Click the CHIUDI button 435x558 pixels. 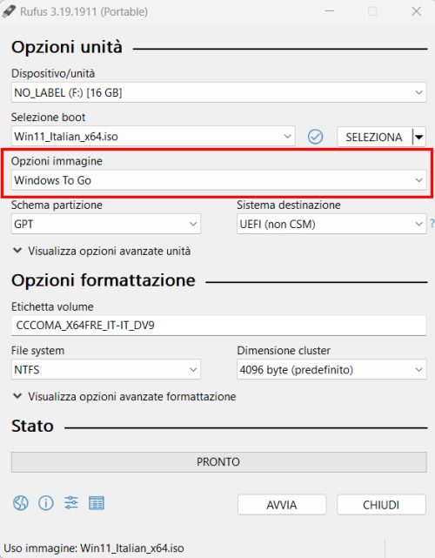click(381, 505)
